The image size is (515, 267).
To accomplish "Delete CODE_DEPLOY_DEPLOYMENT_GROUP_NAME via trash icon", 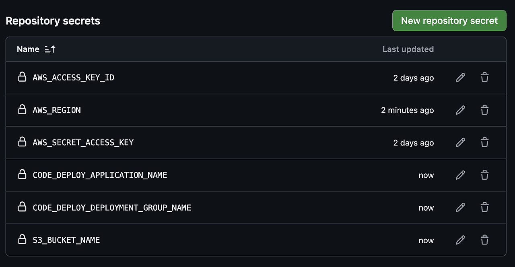I will [484, 207].
